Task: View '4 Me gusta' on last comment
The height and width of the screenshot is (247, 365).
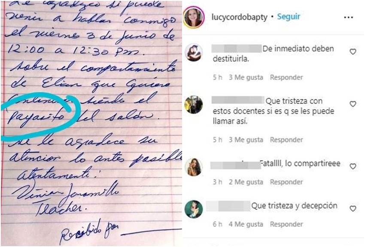Action: tap(246, 224)
